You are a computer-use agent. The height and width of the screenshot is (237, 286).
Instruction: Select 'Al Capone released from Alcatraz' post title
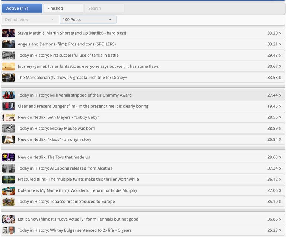click(x=65, y=168)
